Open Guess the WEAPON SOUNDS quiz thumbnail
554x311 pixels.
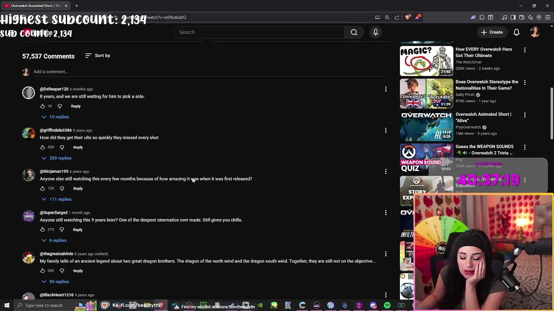tap(426, 158)
